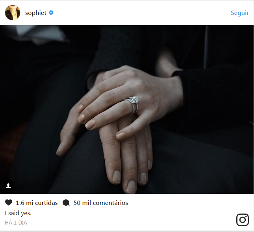254x232 pixels.
Task: Click the "I said yes." caption
Action: [x=18, y=213]
